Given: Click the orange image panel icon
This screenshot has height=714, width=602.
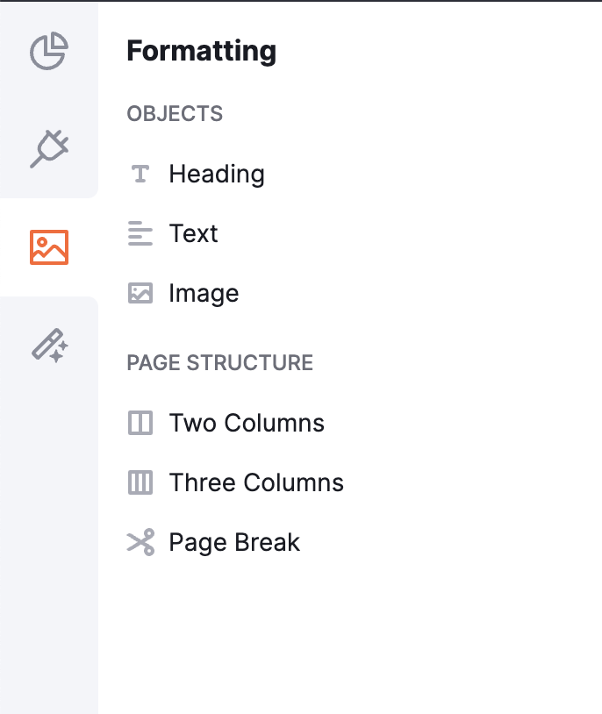Looking at the screenshot, I should point(50,247).
